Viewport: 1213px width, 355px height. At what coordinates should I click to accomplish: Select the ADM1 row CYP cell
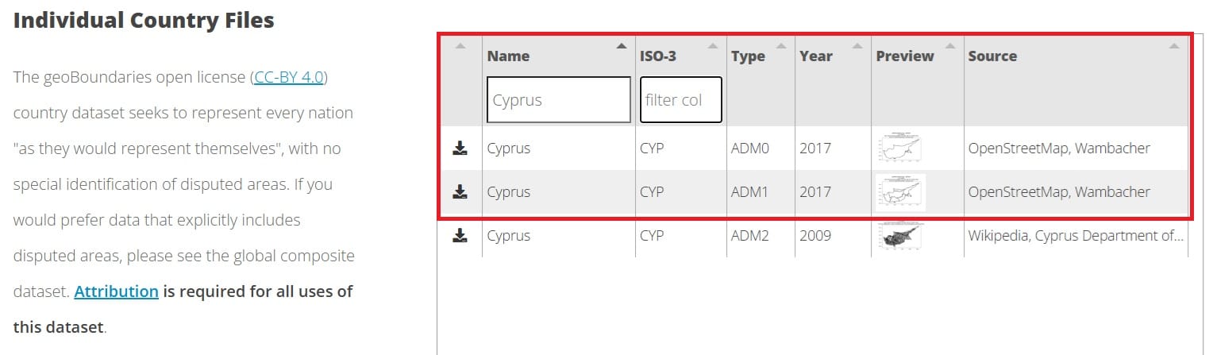[x=652, y=191]
